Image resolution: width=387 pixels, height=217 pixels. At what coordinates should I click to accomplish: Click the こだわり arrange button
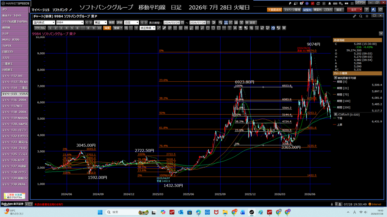coord(328,10)
